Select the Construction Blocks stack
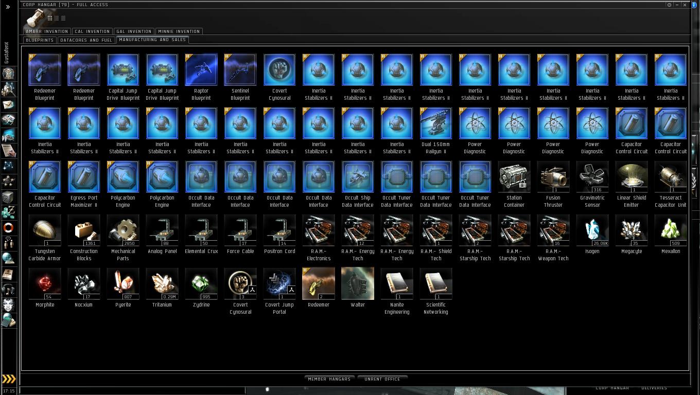The height and width of the screenshot is (395, 700). tap(84, 238)
